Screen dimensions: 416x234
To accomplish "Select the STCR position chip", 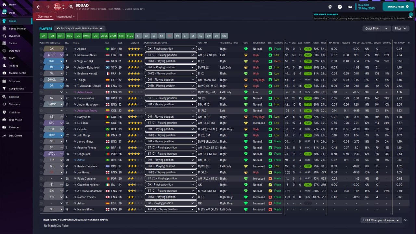I will coord(112,36).
